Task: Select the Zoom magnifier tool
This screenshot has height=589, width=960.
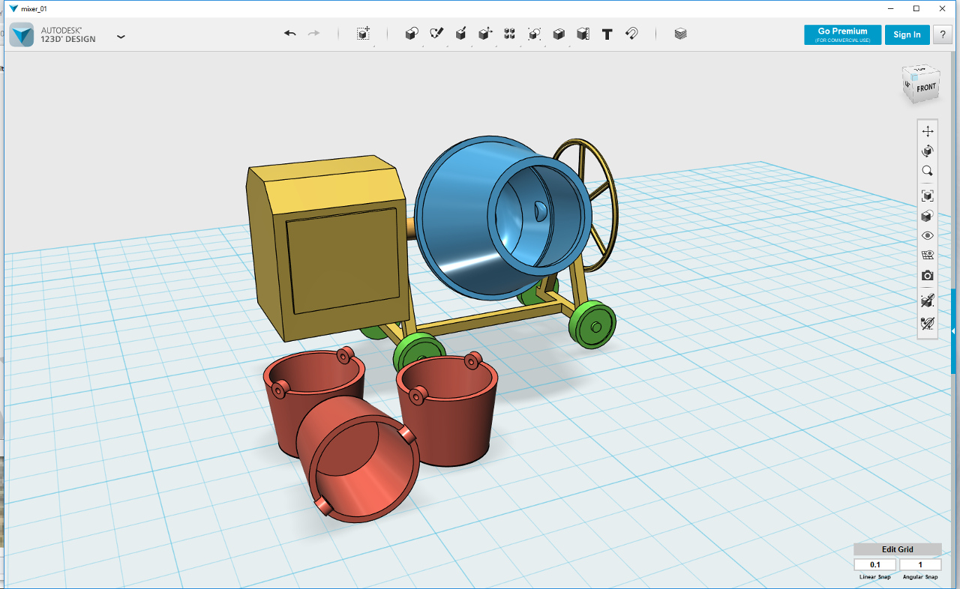Action: point(928,171)
